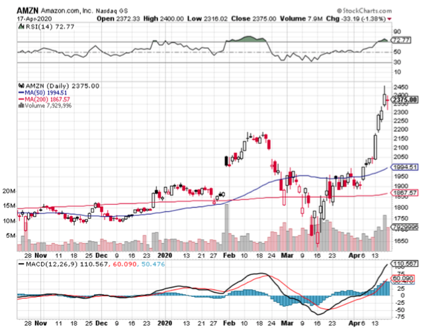
Task: Click Mar on the price panel date axis
Action: point(287,255)
